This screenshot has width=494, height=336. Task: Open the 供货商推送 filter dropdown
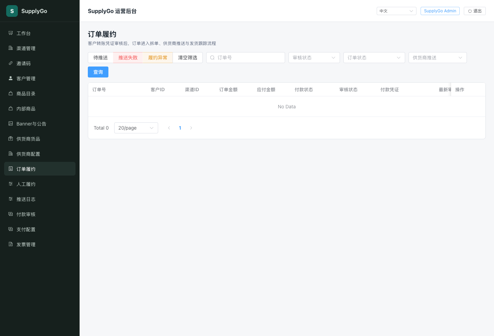[438, 58]
